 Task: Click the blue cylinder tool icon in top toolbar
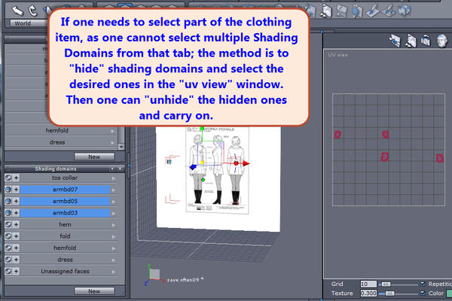coord(357,11)
